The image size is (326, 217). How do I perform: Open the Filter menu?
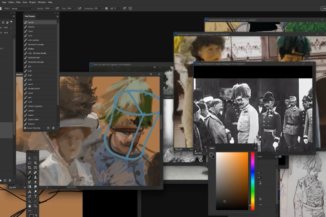(18, 2)
